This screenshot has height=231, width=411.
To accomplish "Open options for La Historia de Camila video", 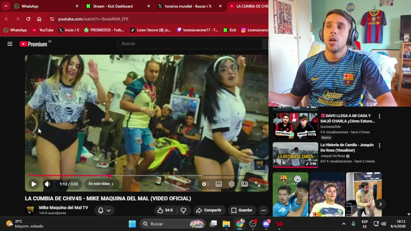I will click(380, 146).
